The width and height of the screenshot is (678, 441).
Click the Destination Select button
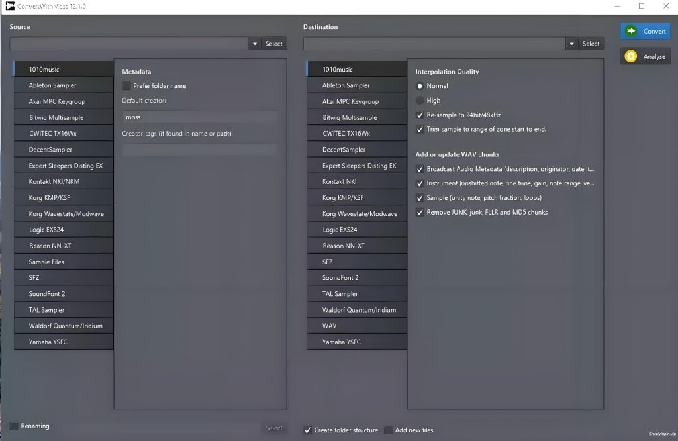tap(591, 44)
